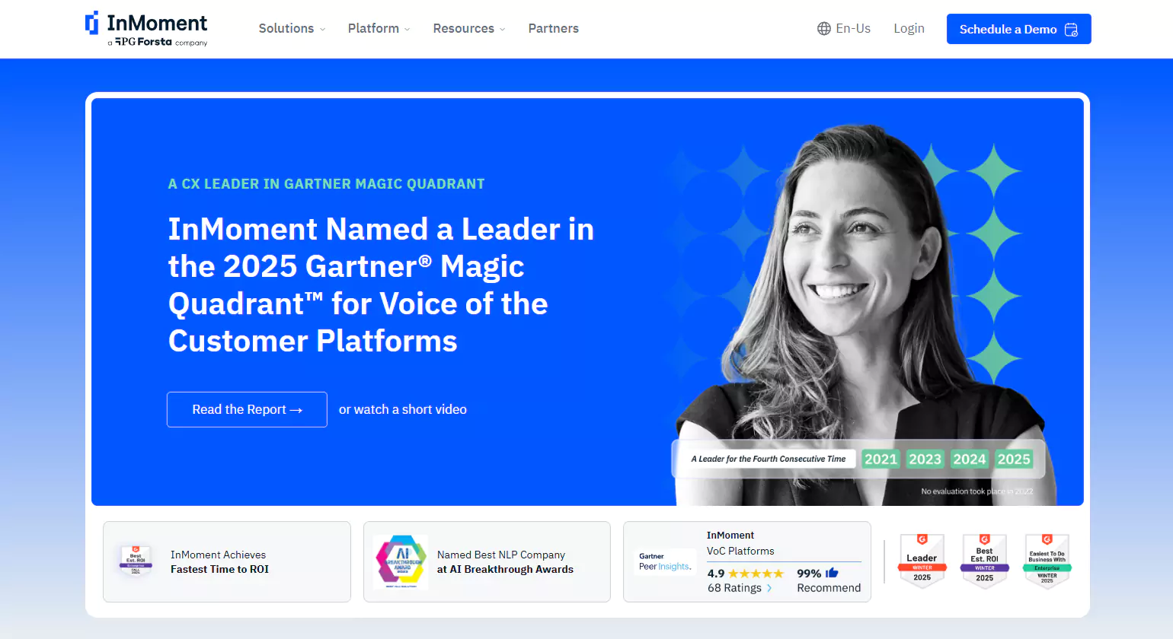Image resolution: width=1173 pixels, height=639 pixels.
Task: Click the small G2 Fastest ROI badge
Action: [x=136, y=560]
